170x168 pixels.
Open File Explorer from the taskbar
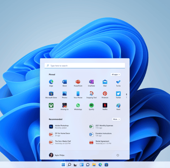[x=94, y=165]
